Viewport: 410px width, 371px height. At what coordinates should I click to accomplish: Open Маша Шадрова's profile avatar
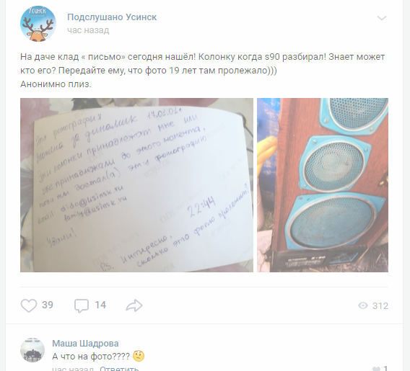pos(32,350)
